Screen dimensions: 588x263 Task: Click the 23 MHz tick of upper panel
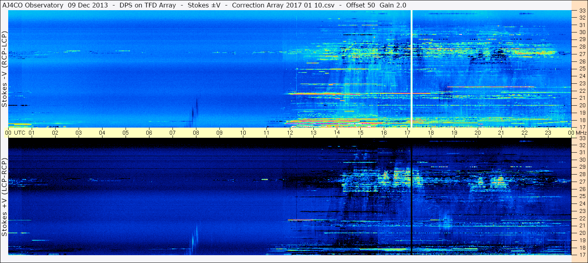click(582, 83)
